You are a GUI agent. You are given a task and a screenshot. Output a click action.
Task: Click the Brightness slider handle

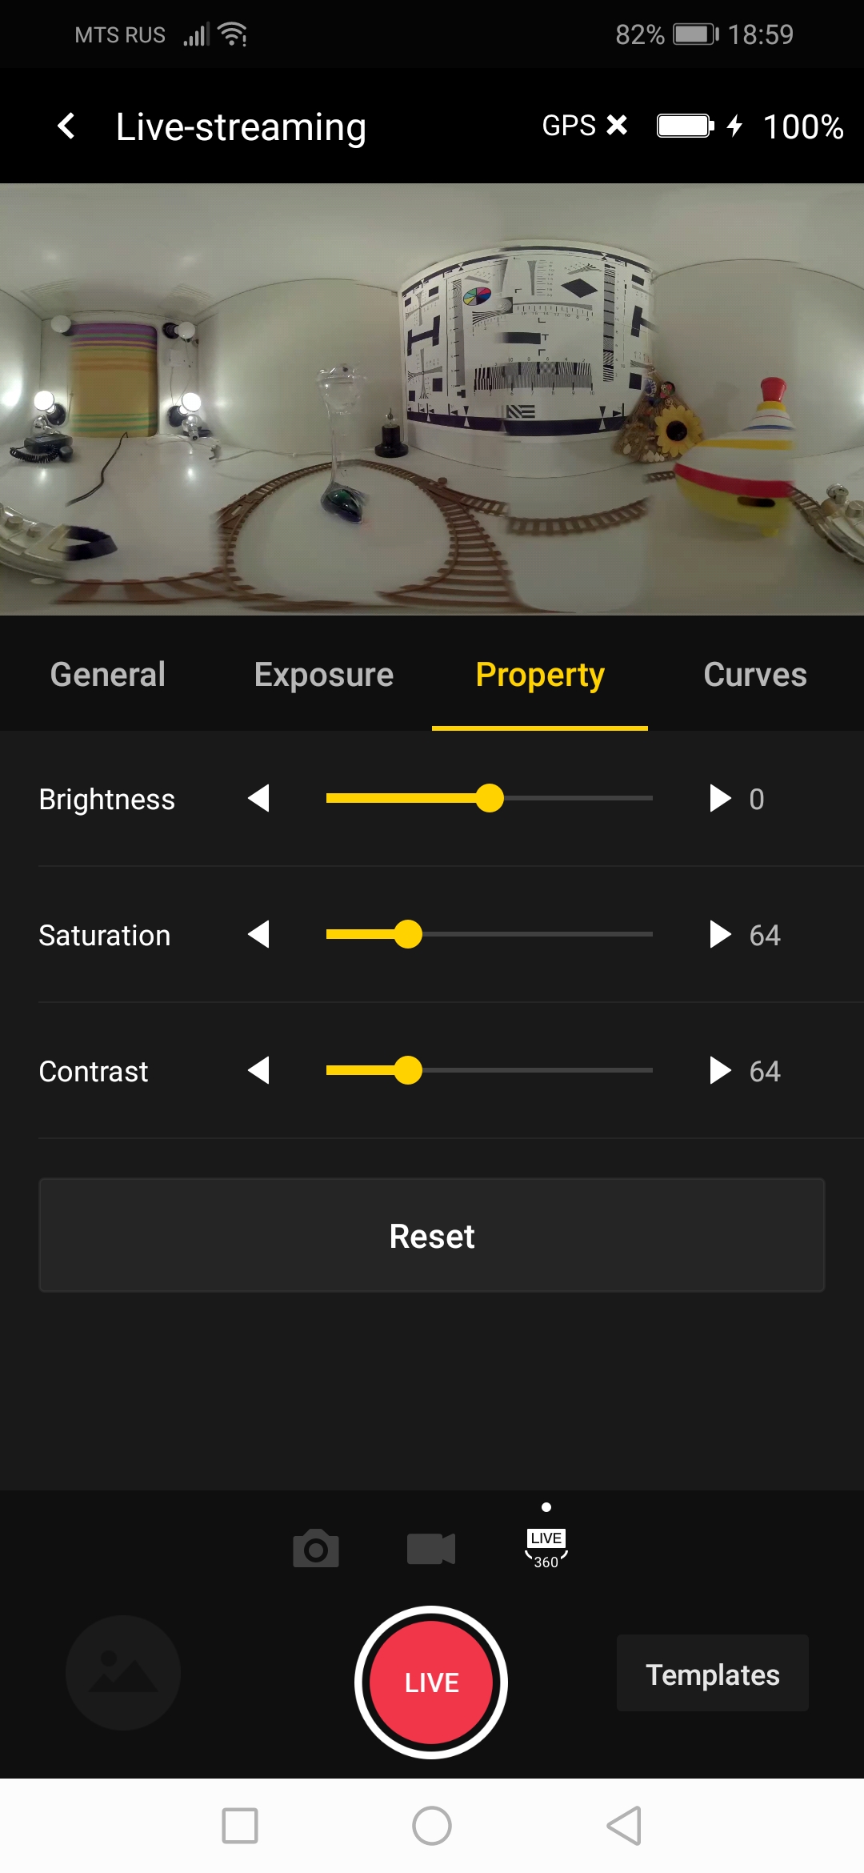coord(490,798)
